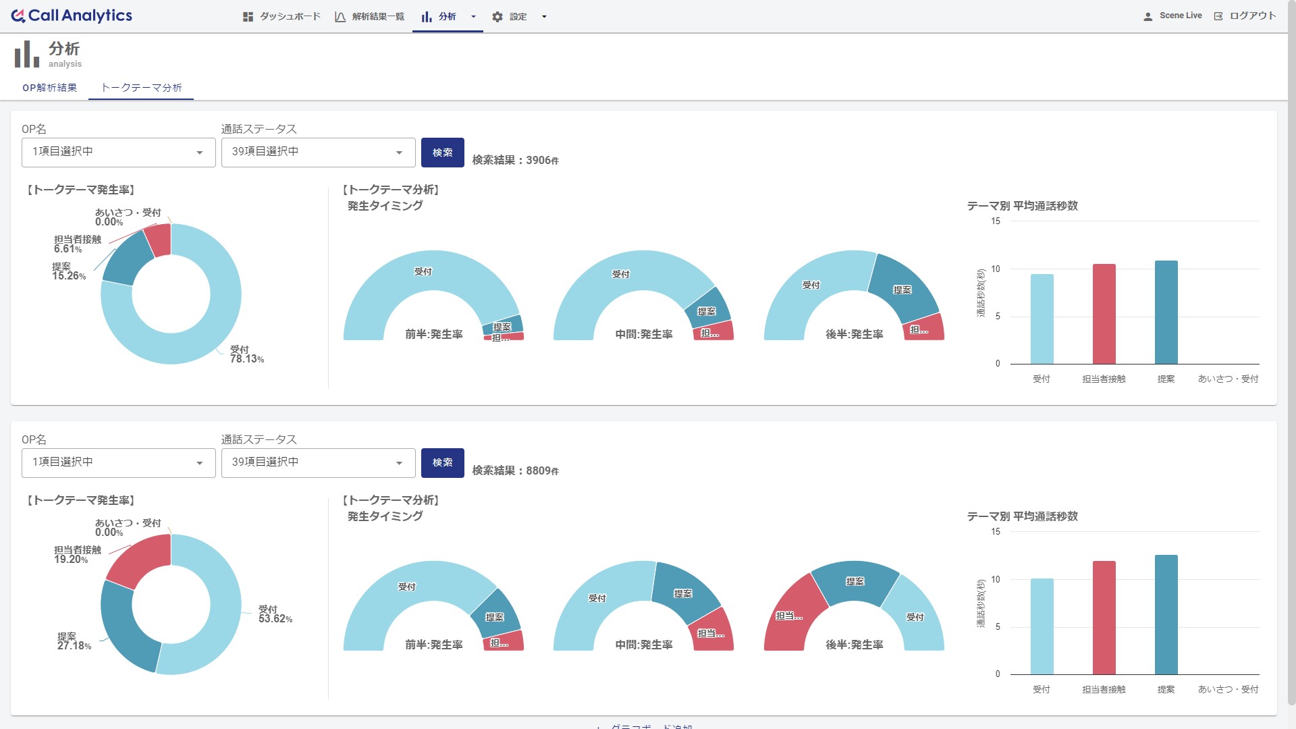Click the logout icon
This screenshot has height=729, width=1296.
pos(1218,16)
